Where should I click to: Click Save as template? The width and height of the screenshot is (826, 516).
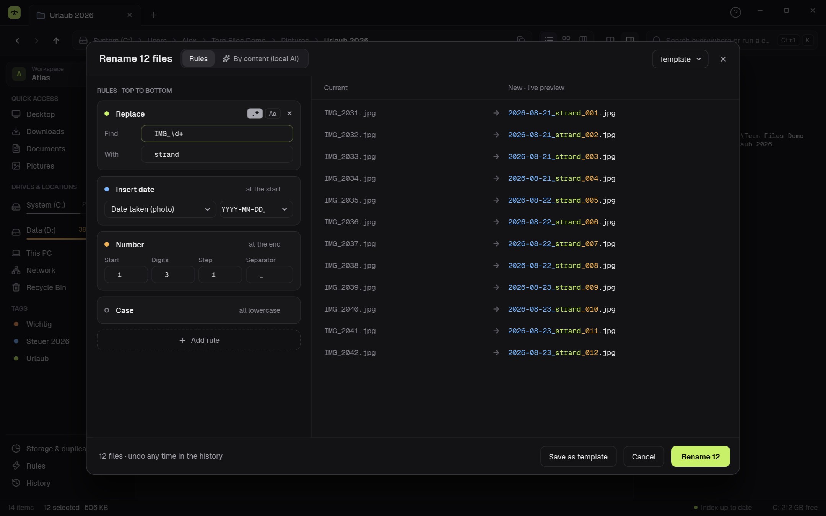point(578,456)
